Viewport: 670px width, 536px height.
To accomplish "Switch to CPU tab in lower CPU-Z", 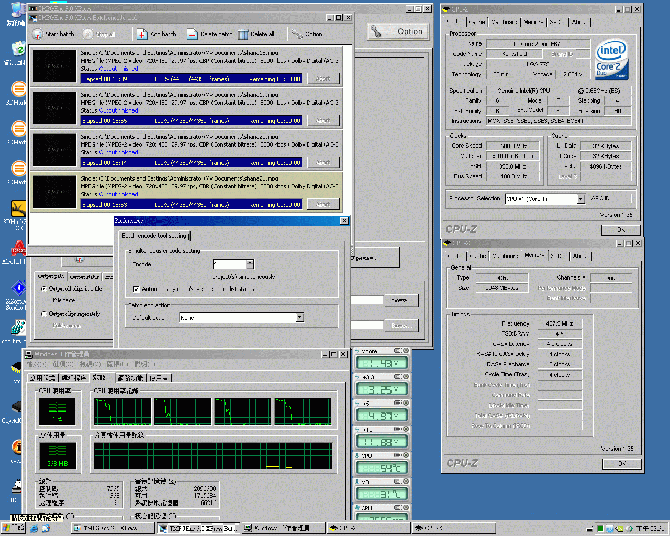I will point(453,256).
